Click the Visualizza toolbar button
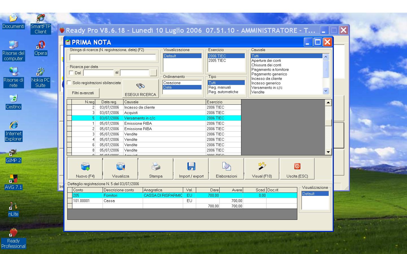 (x=121, y=169)
